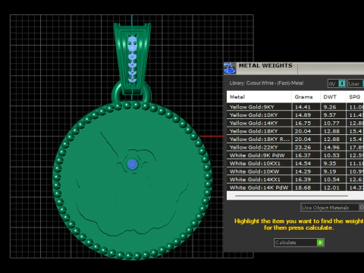Click the 14.96 DWT value
The height and width of the screenshot is (273, 364).
pyautogui.click(x=331, y=147)
